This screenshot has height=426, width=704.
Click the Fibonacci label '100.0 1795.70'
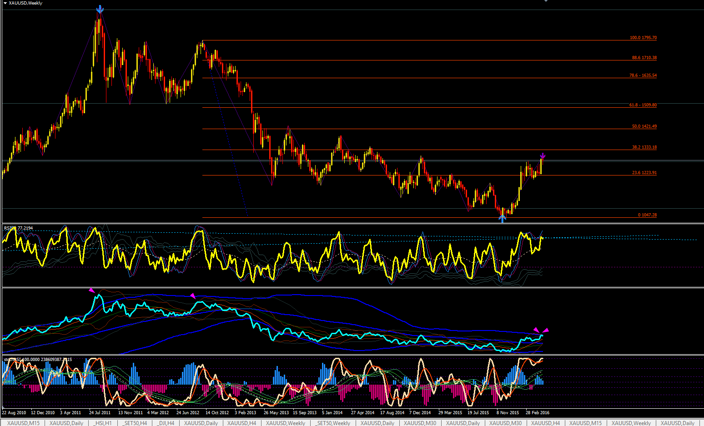pyautogui.click(x=643, y=38)
